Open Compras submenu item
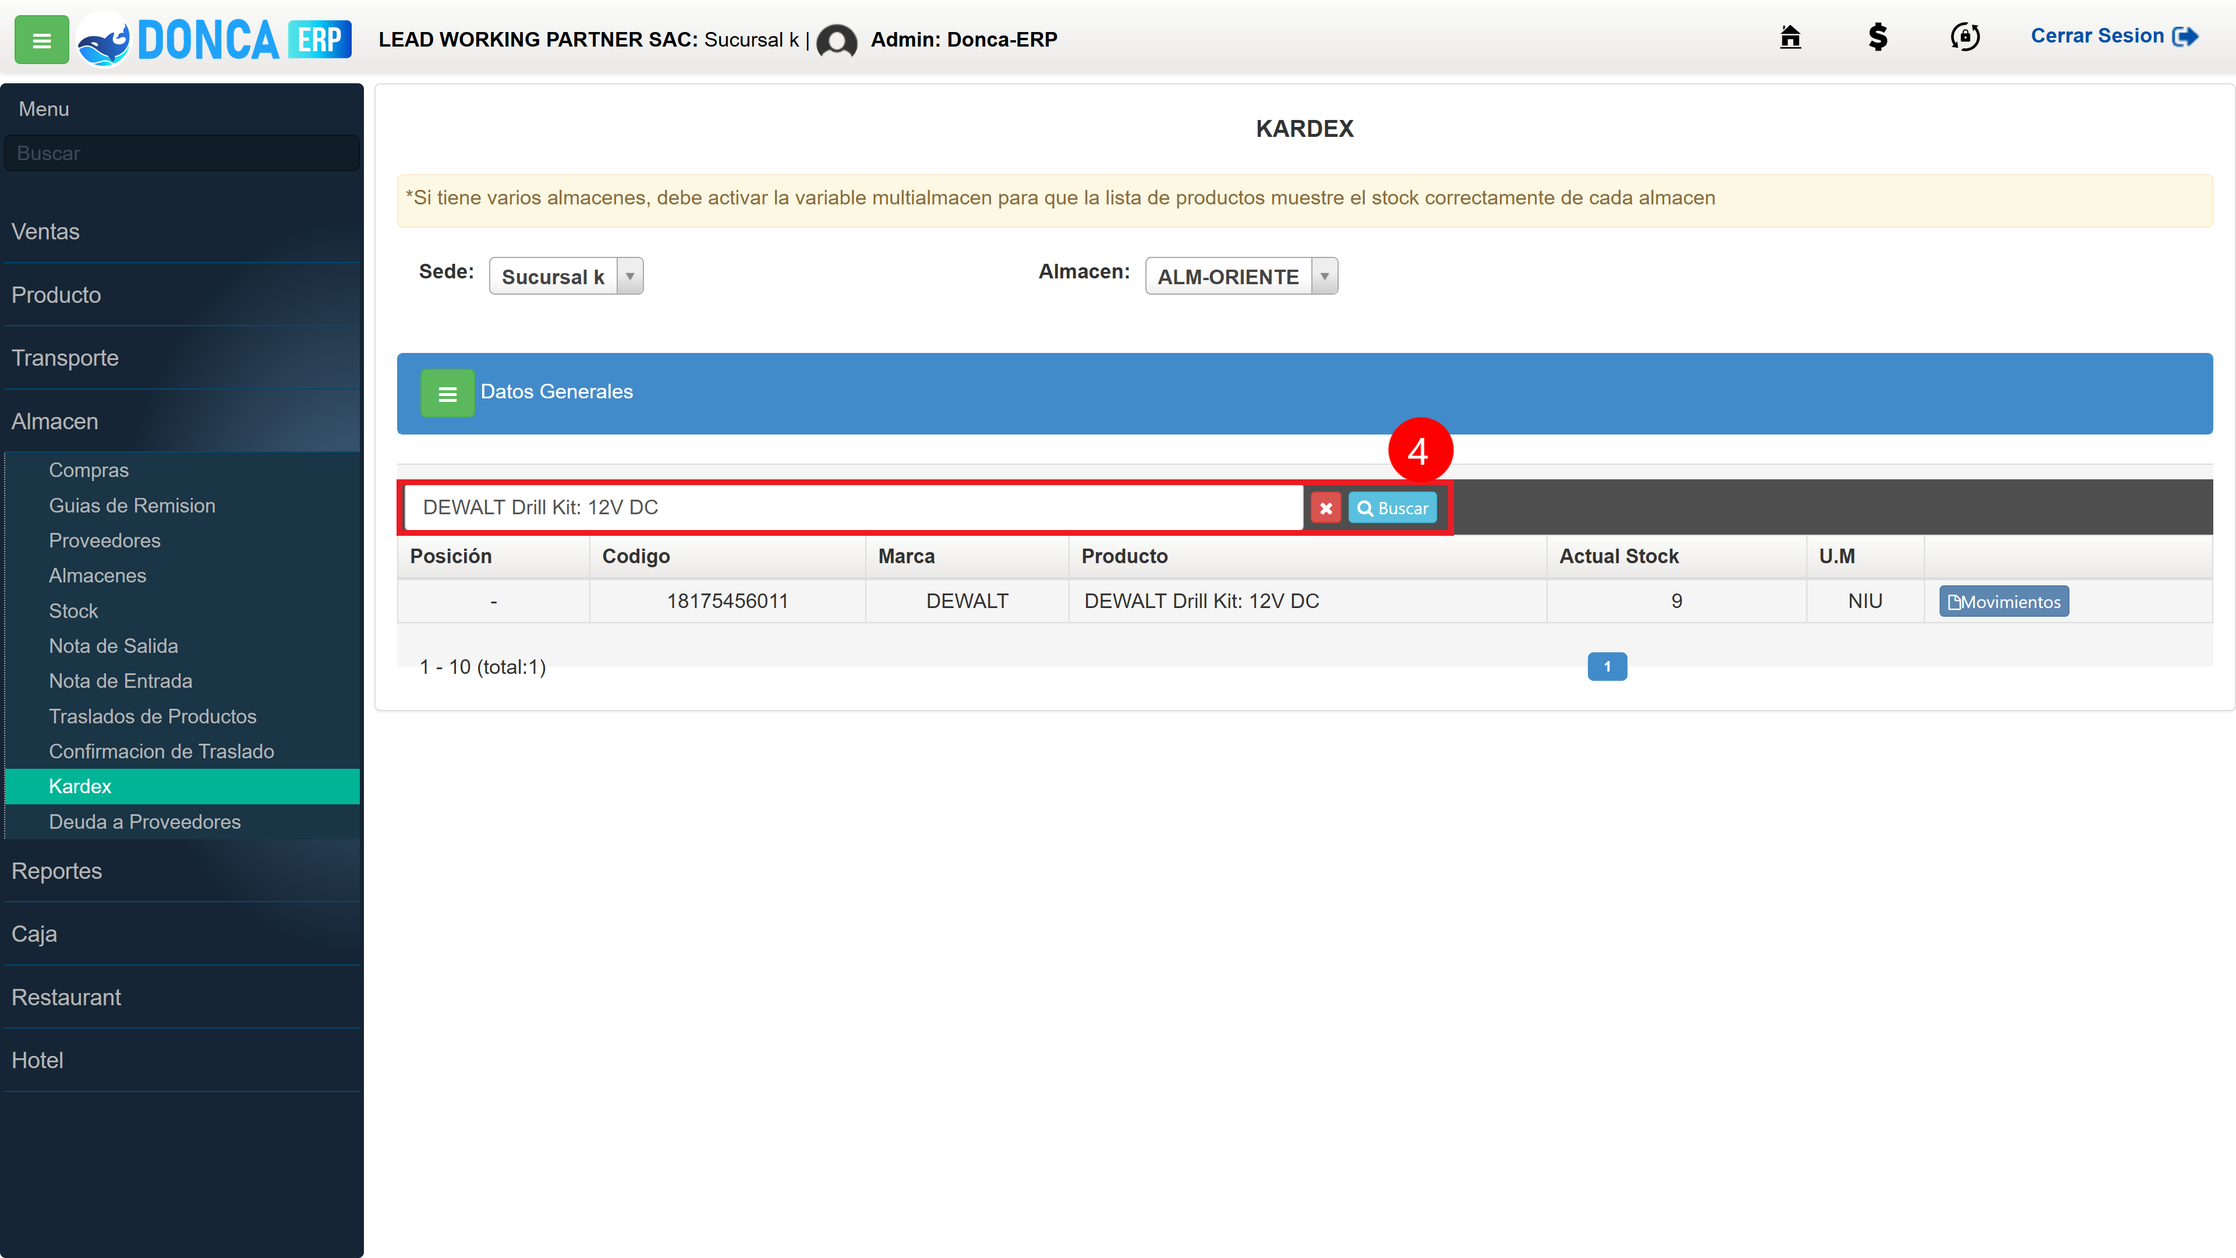The width and height of the screenshot is (2236, 1258). point(182,469)
